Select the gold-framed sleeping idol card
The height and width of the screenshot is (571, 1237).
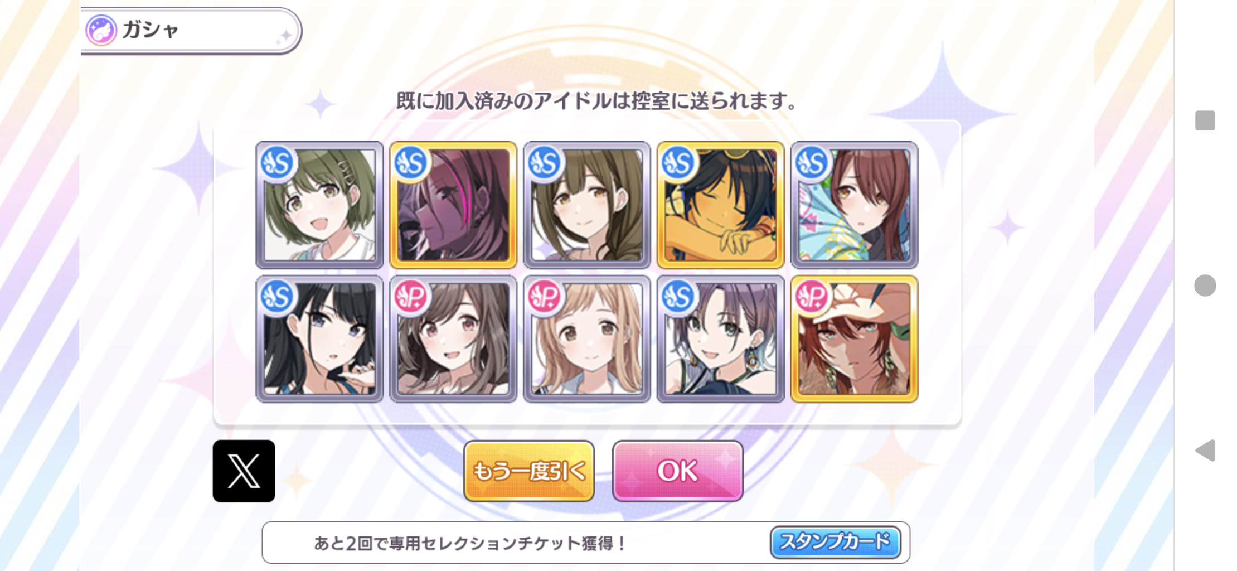point(721,205)
